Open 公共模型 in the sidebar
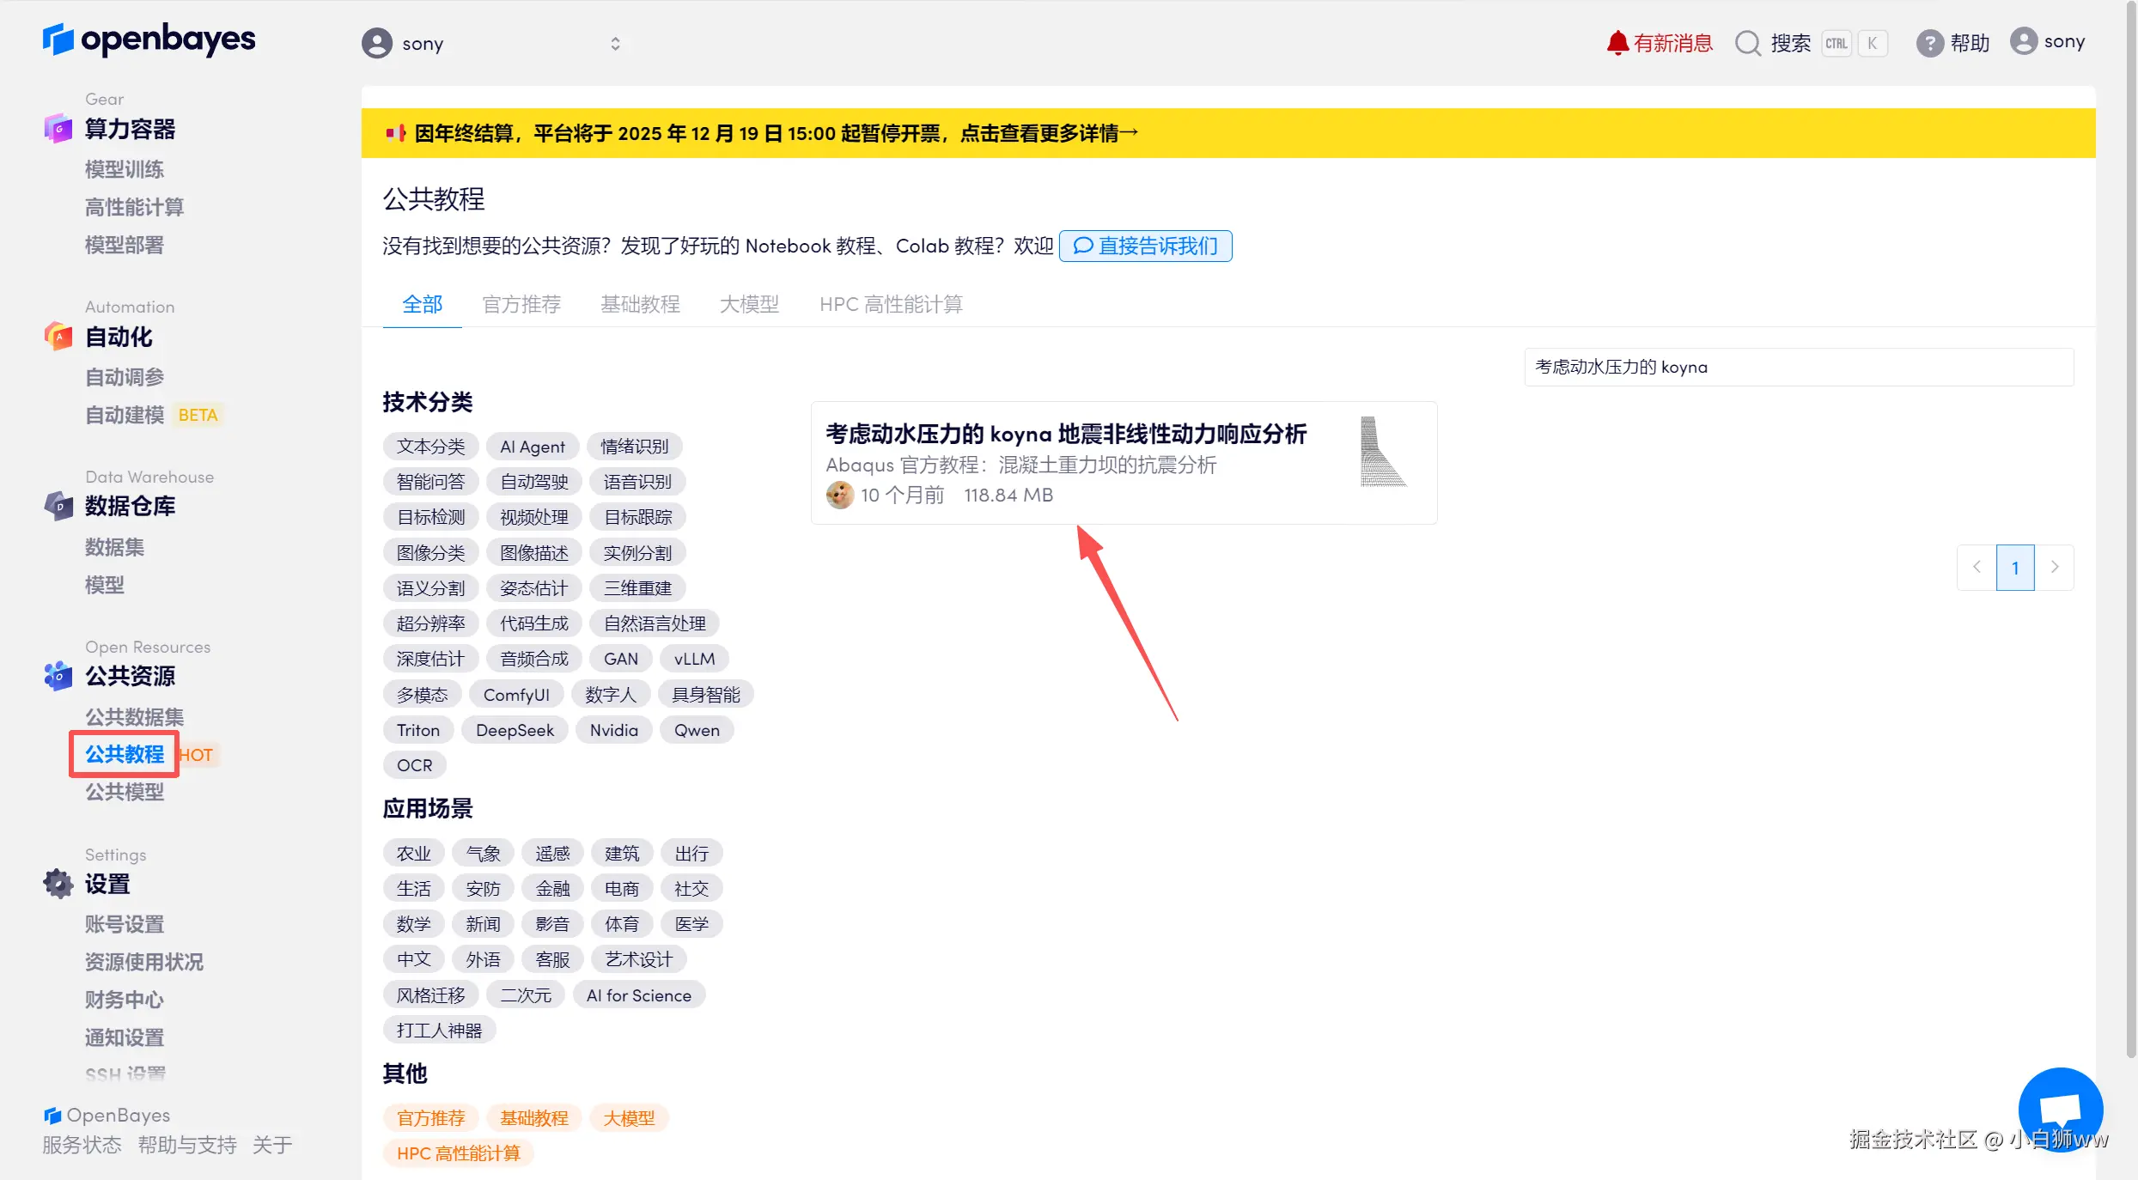Image resolution: width=2138 pixels, height=1180 pixels. (x=124, y=791)
